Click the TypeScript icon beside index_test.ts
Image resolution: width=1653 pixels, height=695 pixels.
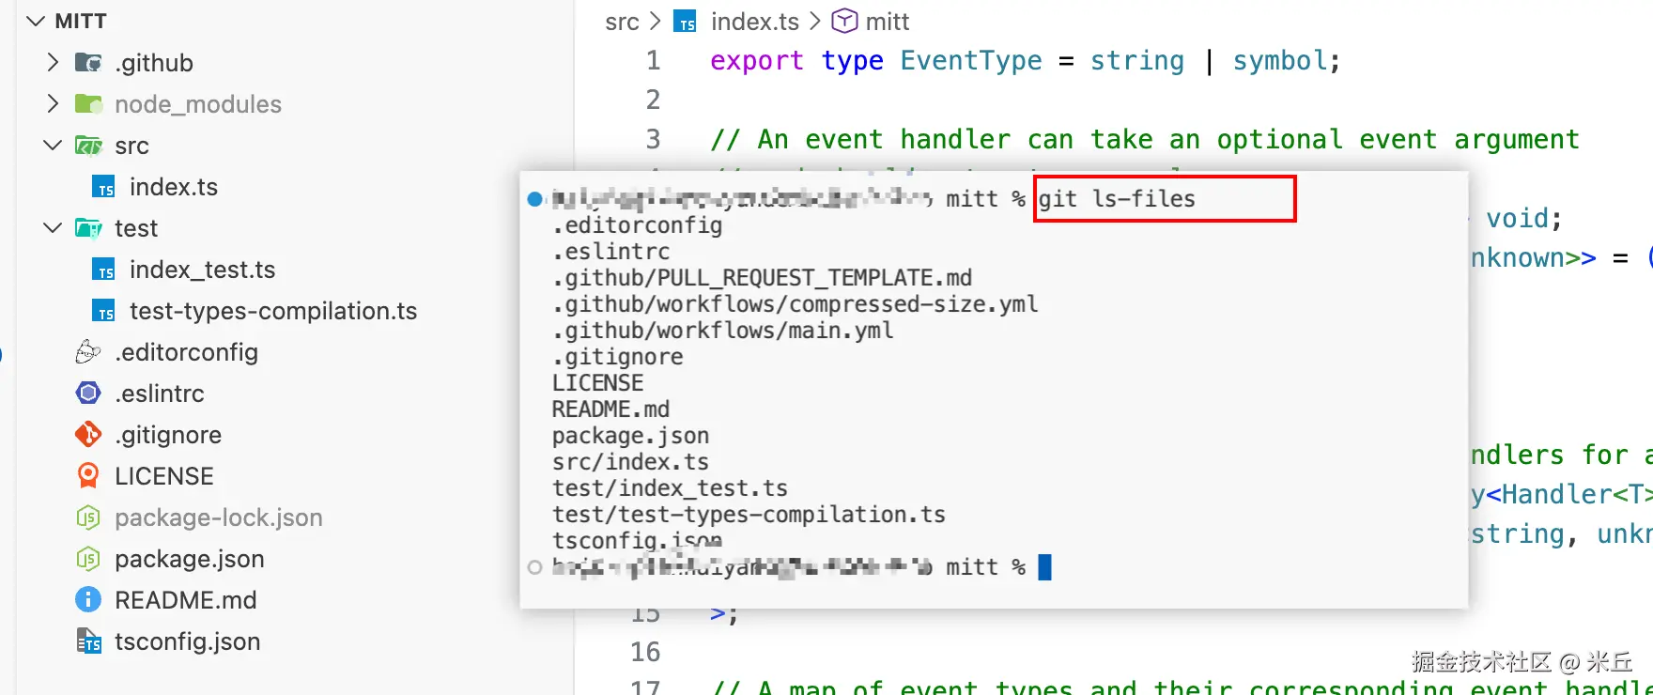coord(103,270)
